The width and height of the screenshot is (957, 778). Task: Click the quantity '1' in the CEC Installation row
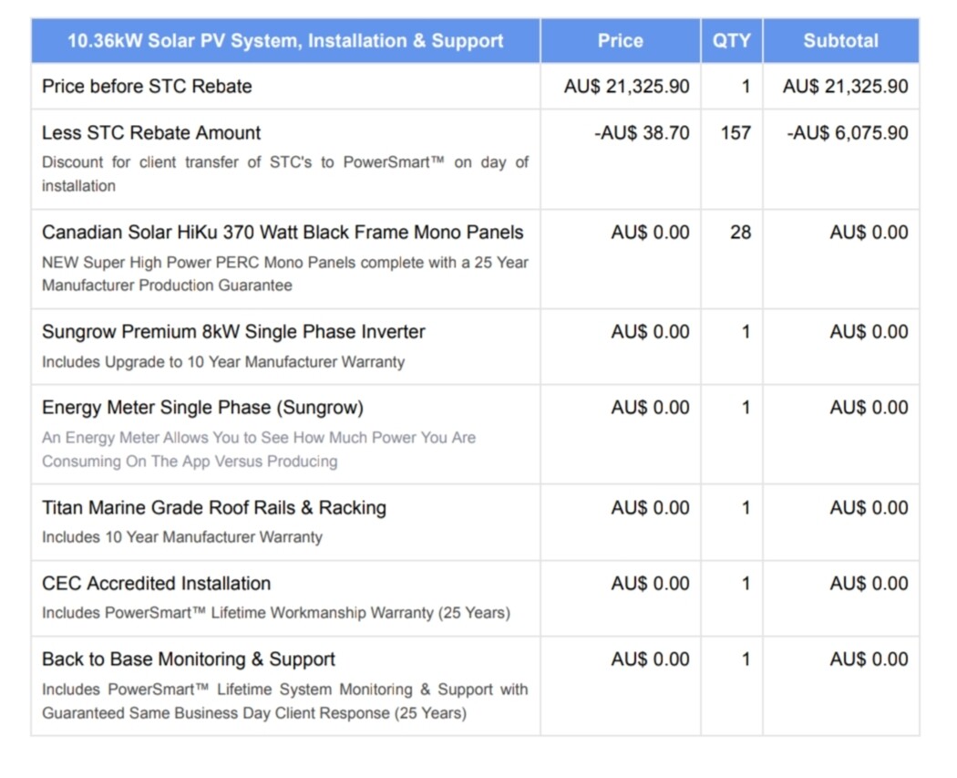pos(746,583)
